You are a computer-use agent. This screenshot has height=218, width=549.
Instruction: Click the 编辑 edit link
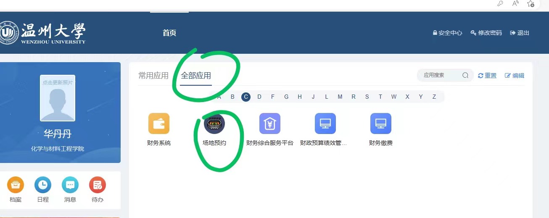click(x=515, y=76)
